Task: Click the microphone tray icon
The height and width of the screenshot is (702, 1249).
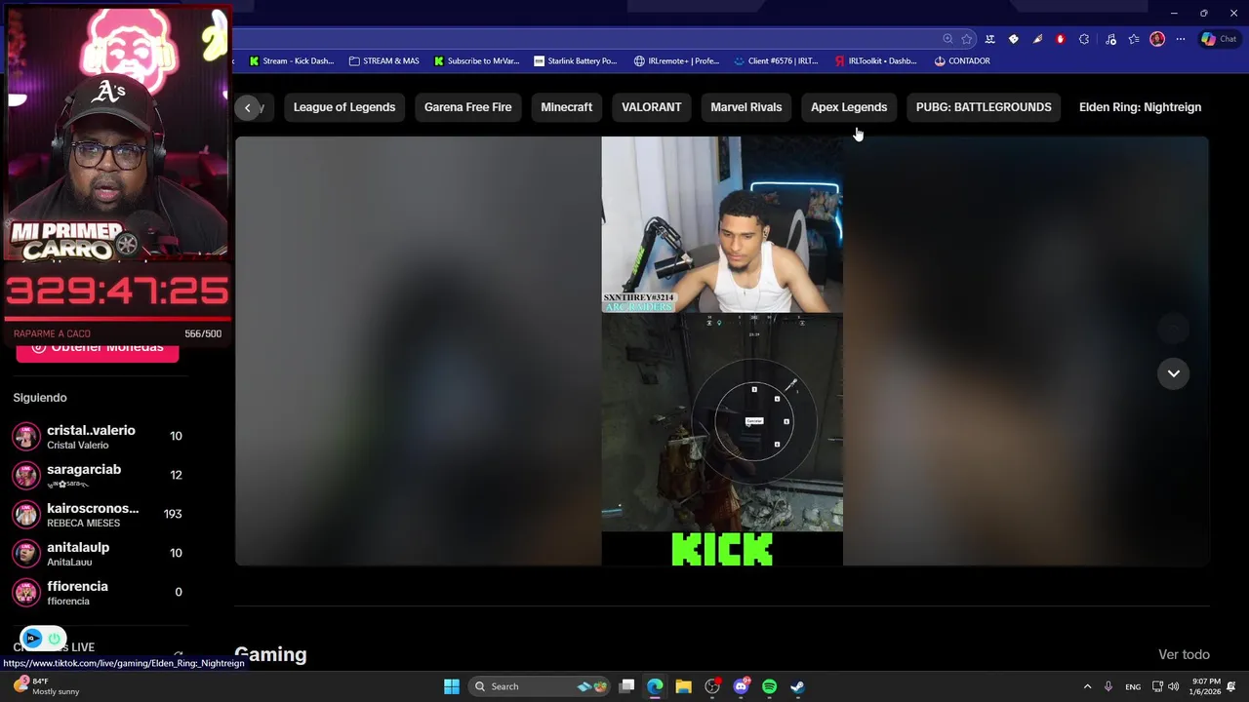Action: pos(1108,686)
